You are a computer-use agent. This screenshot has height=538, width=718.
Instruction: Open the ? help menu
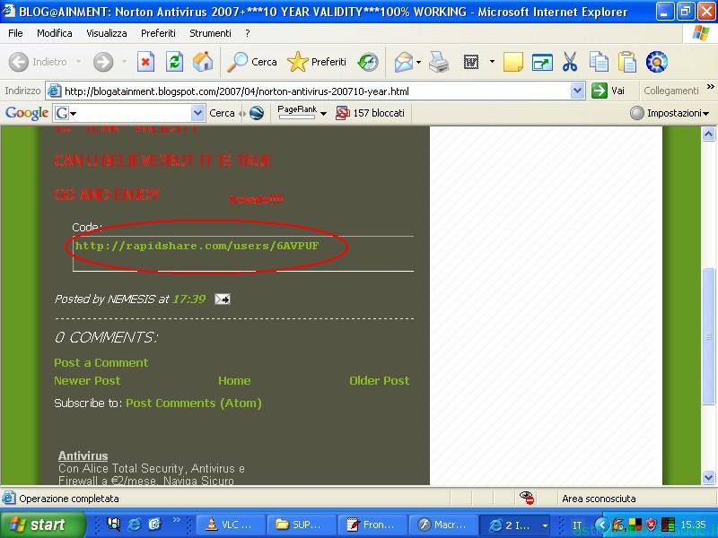click(248, 33)
